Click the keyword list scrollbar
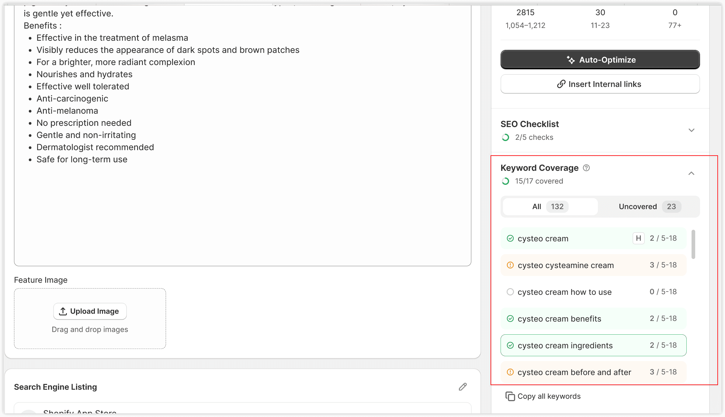The height and width of the screenshot is (417, 725). [693, 244]
